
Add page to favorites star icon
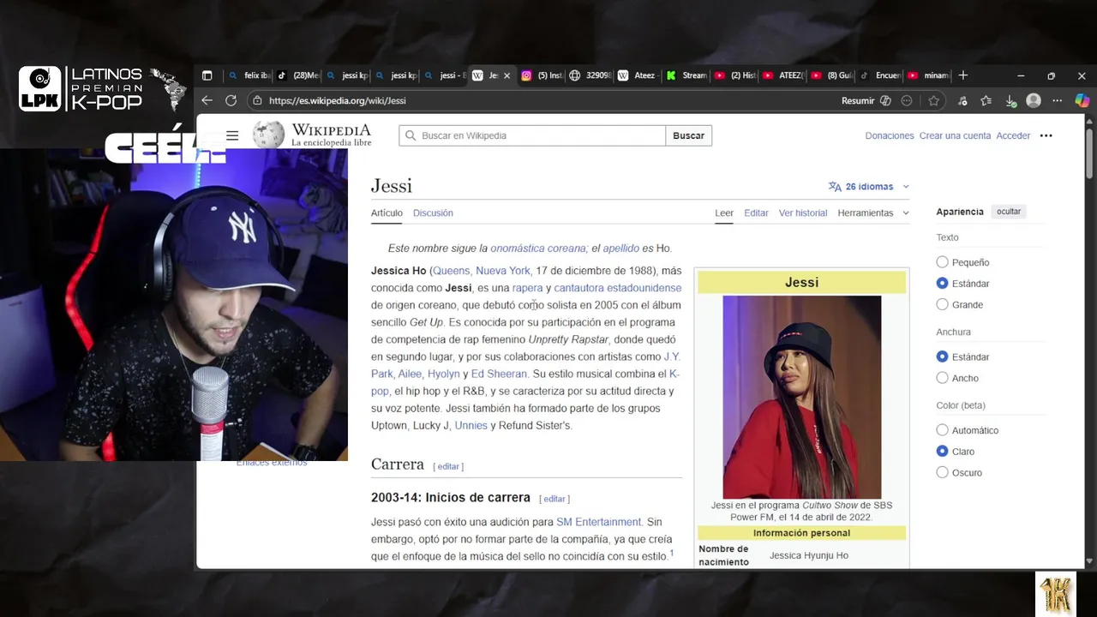[x=933, y=100]
